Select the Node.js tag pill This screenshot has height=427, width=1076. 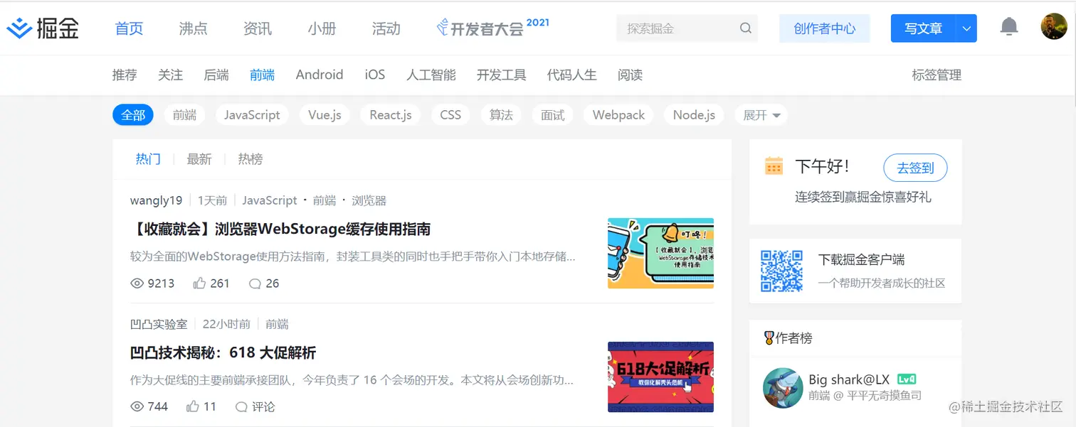[x=694, y=115]
